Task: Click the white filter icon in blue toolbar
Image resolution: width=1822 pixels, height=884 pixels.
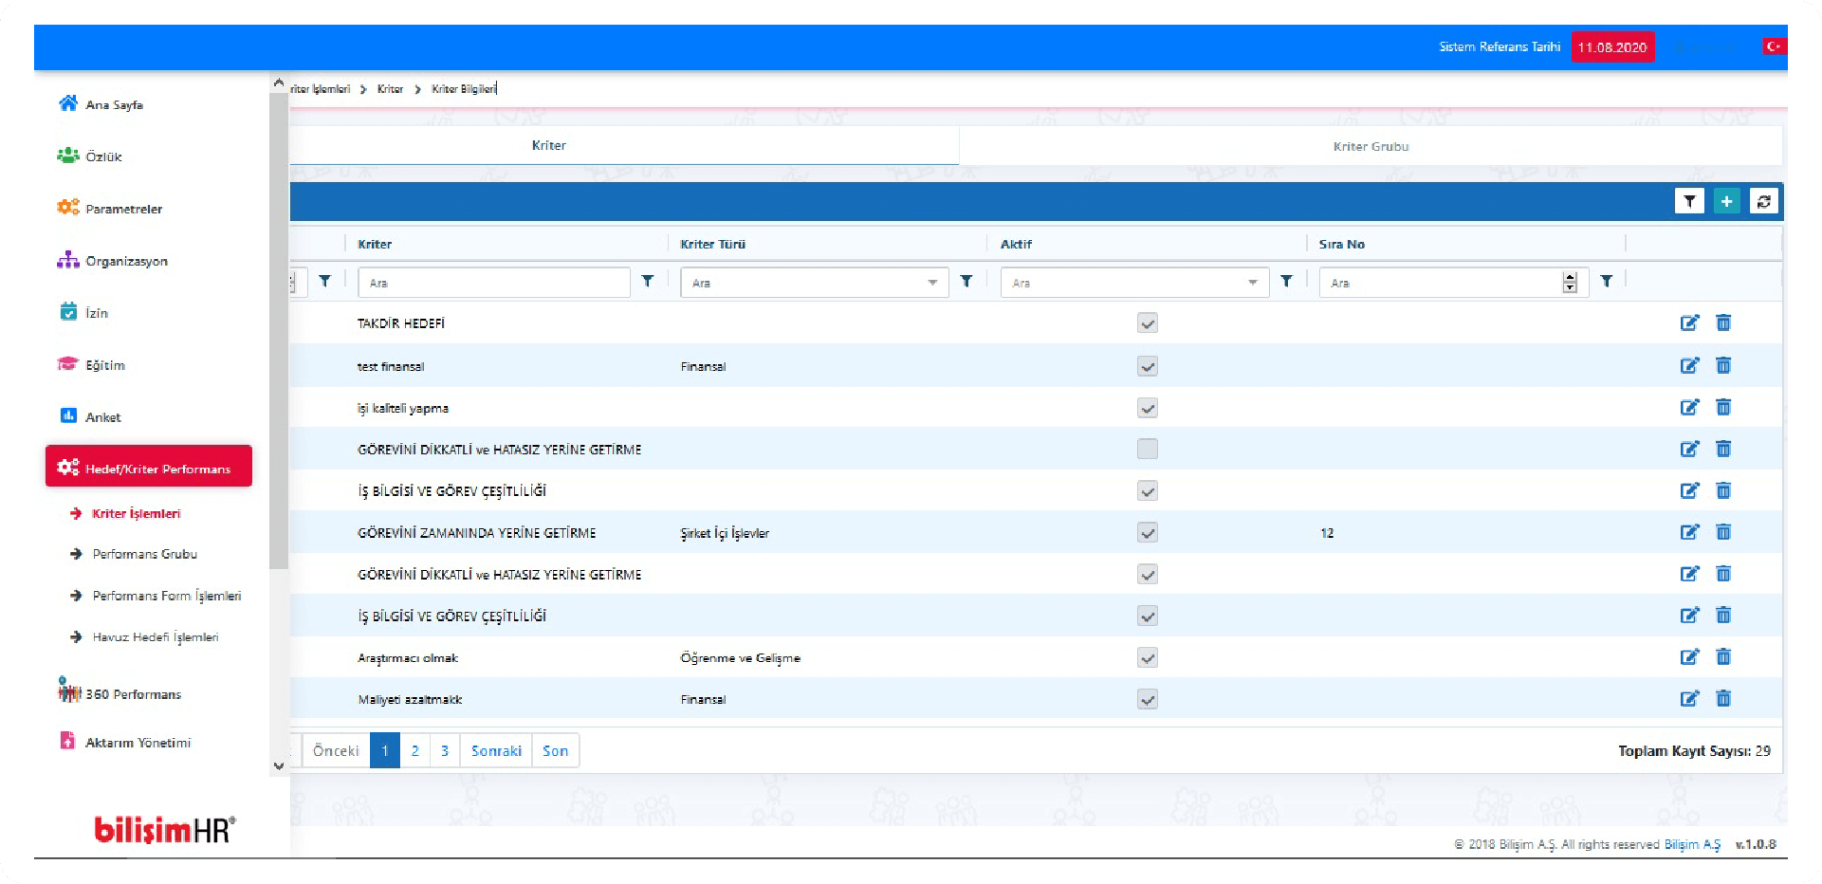Action: pyautogui.click(x=1689, y=201)
